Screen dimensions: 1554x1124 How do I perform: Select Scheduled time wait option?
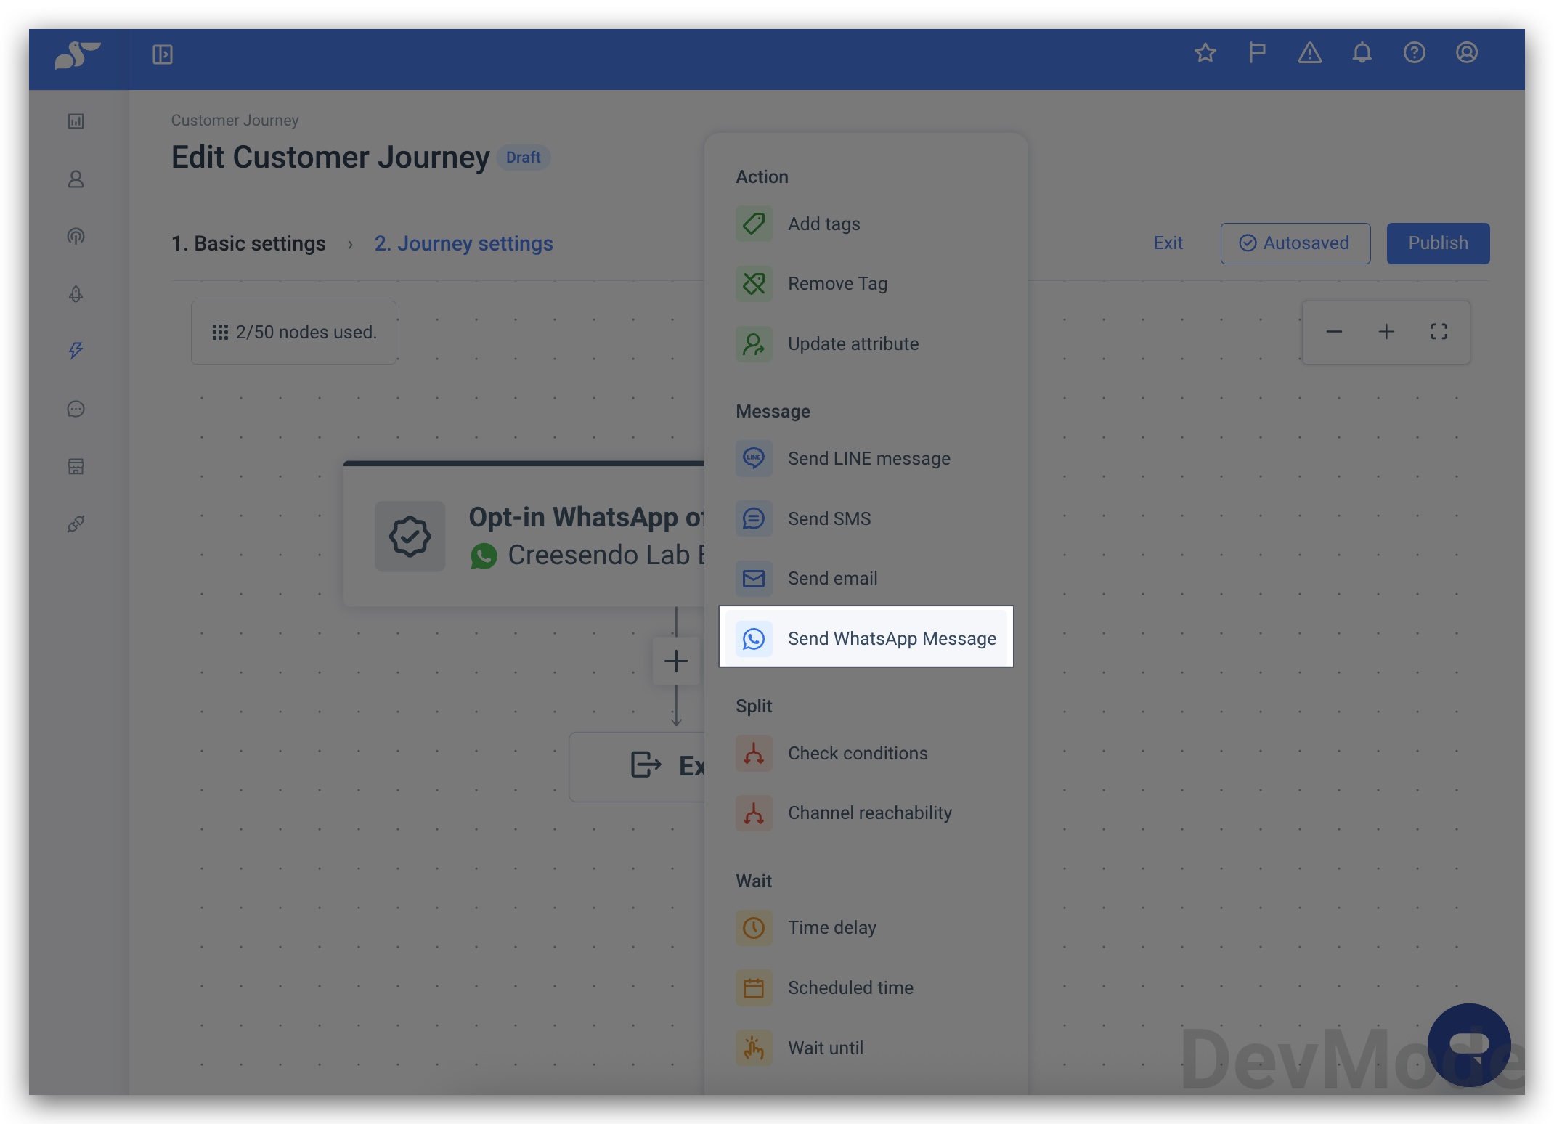866,987
